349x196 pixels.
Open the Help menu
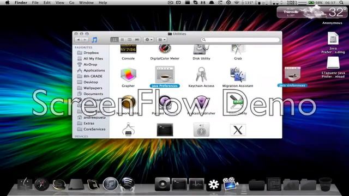tap(103, 3)
